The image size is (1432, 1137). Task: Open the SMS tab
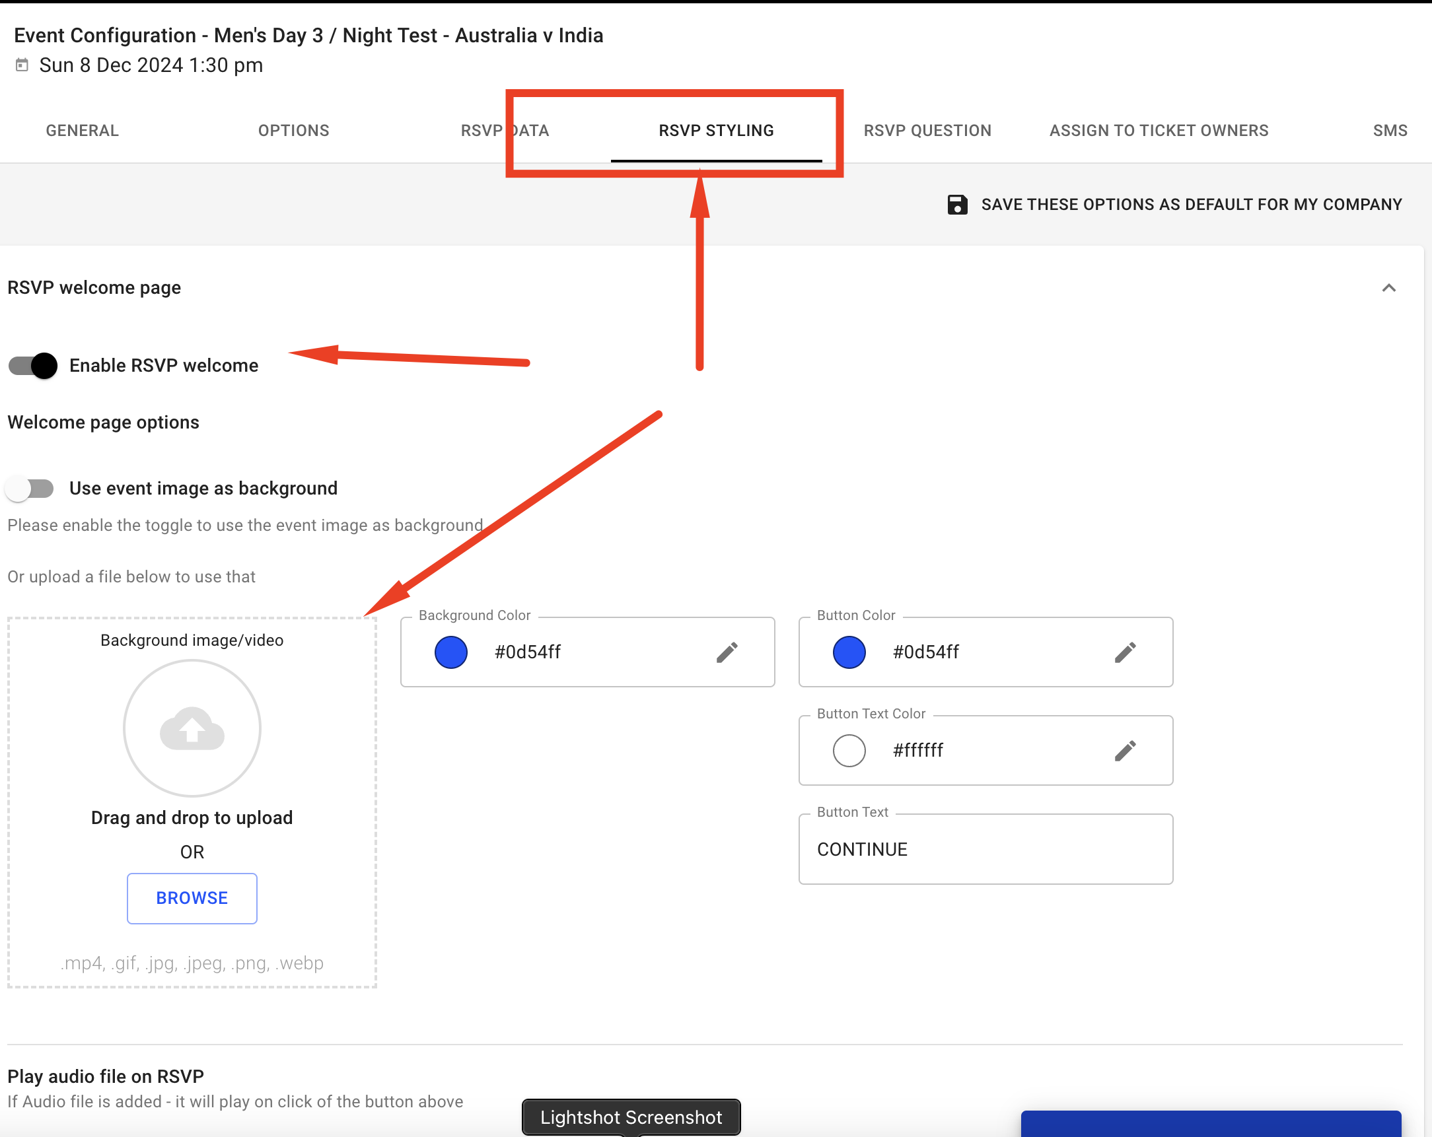(1390, 131)
